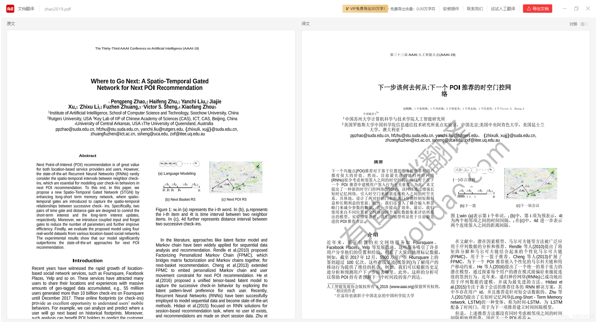Minimize the translation window
Viewport: 597px width, 322px height.
(x=565, y=9)
